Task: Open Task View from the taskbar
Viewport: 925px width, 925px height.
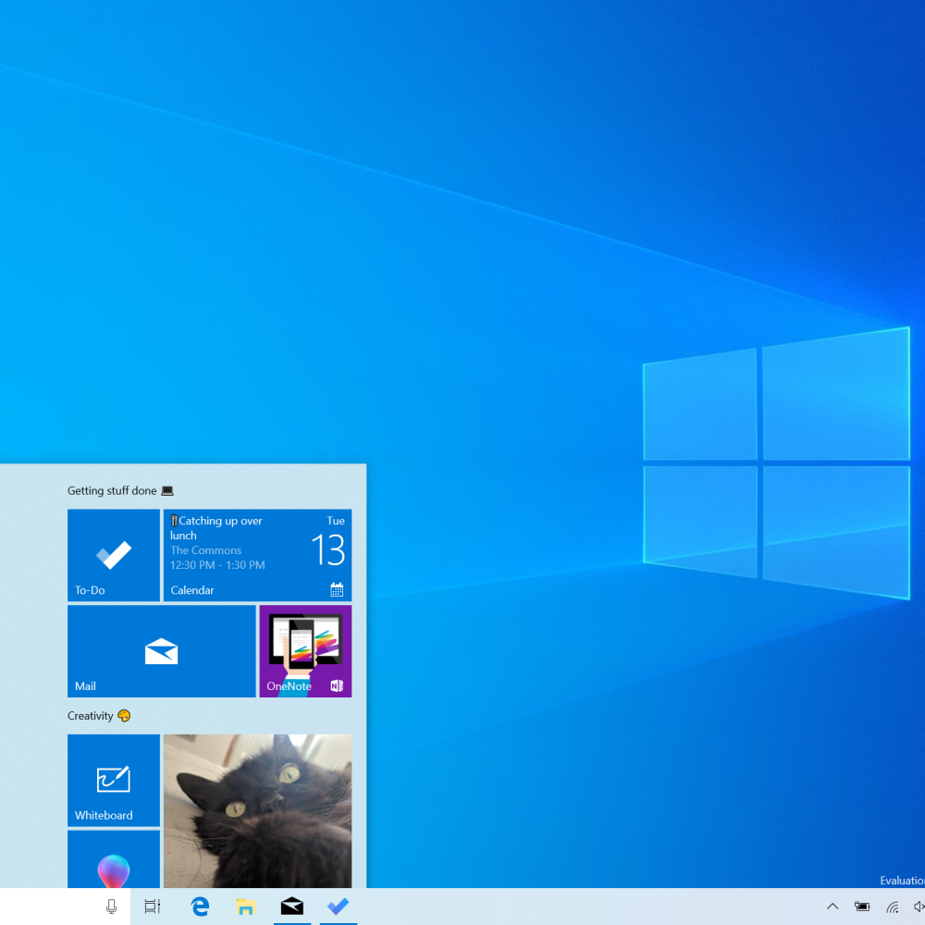Action: point(153,906)
